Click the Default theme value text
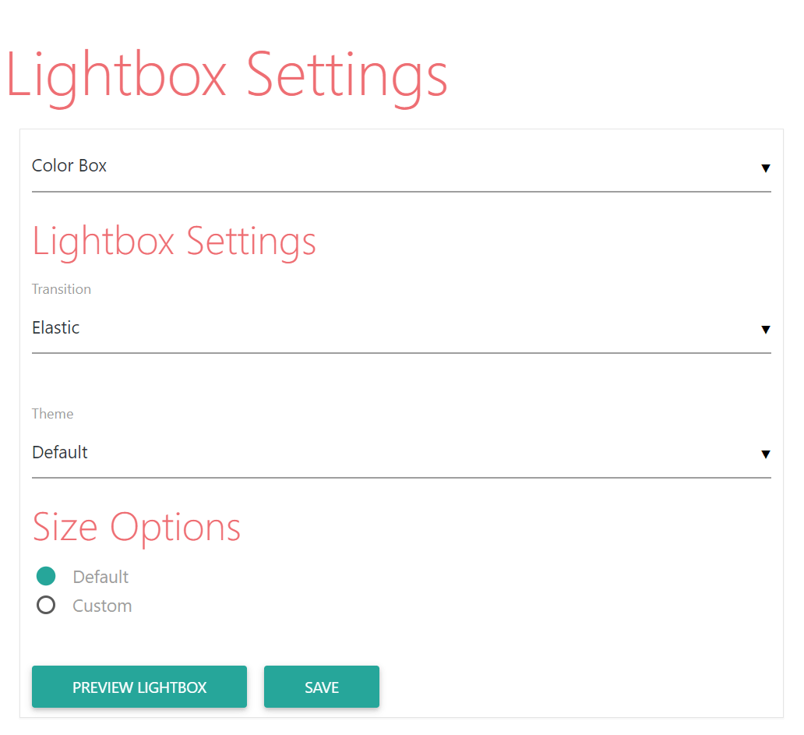Image resolution: width=804 pixels, height=735 pixels. (60, 452)
